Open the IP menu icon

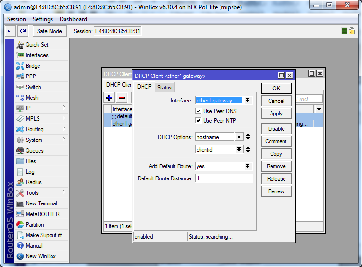tap(20, 108)
